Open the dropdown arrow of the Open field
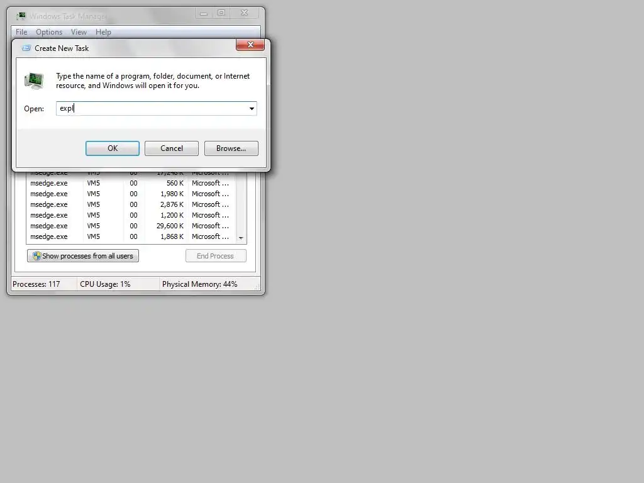This screenshot has width=644, height=483. pyautogui.click(x=252, y=108)
